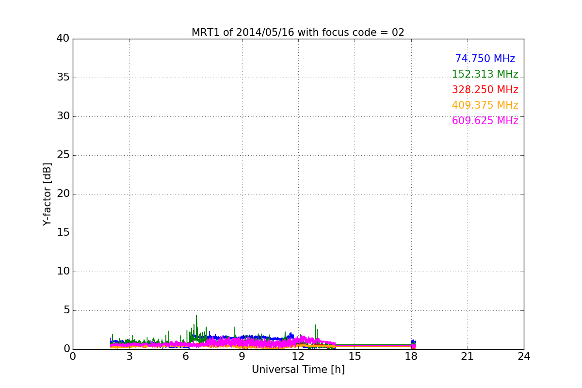Select the 152.313 MHz legend label
This screenshot has height=388, width=582.
coord(485,74)
